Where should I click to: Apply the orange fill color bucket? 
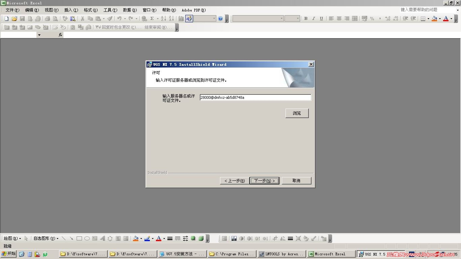[x=434, y=19]
